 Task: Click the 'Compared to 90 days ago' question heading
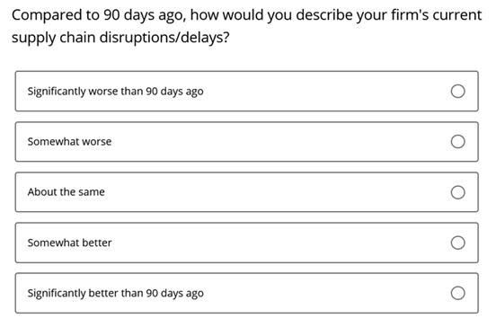247,15
